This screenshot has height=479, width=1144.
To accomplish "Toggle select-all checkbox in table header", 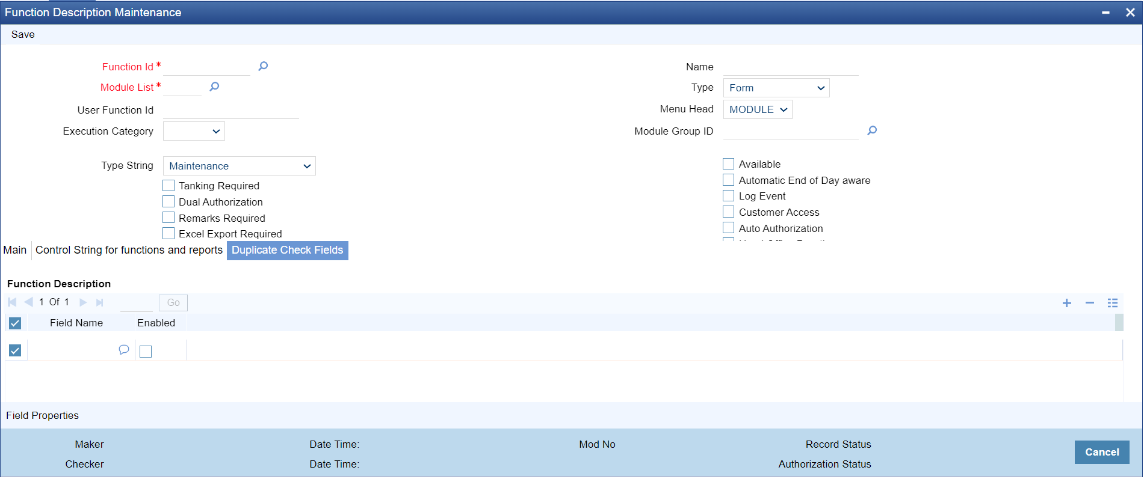I will 15,323.
